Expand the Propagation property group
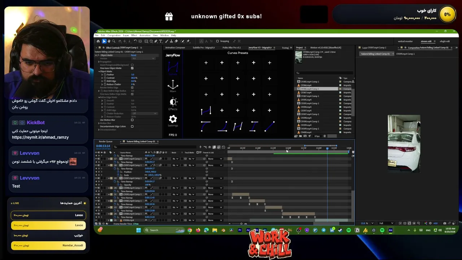Screen dimensions: 462x260 [99, 62]
